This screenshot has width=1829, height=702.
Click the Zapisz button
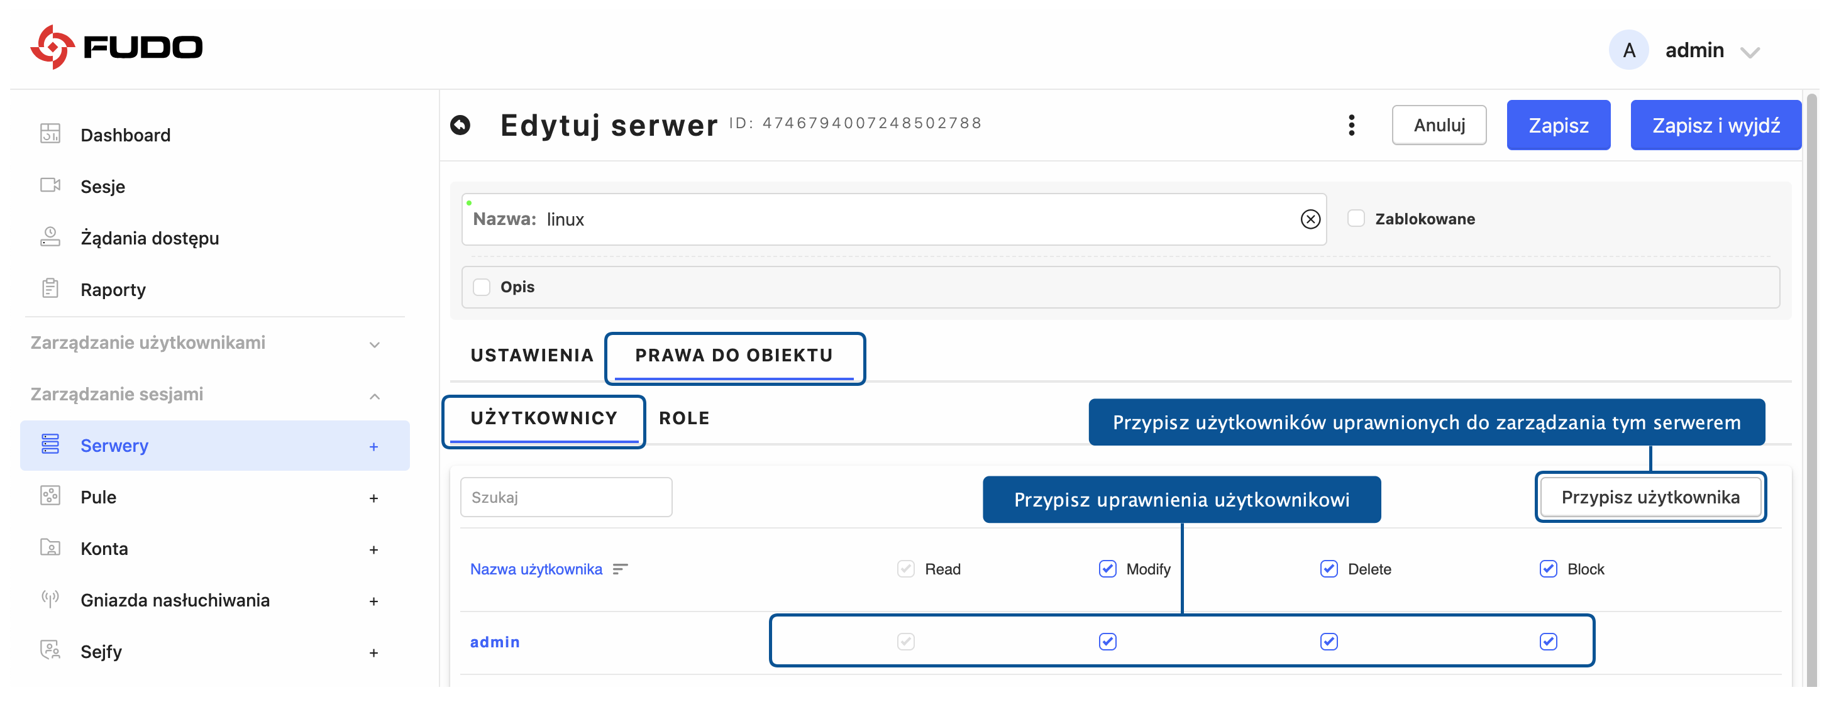pyautogui.click(x=1558, y=125)
